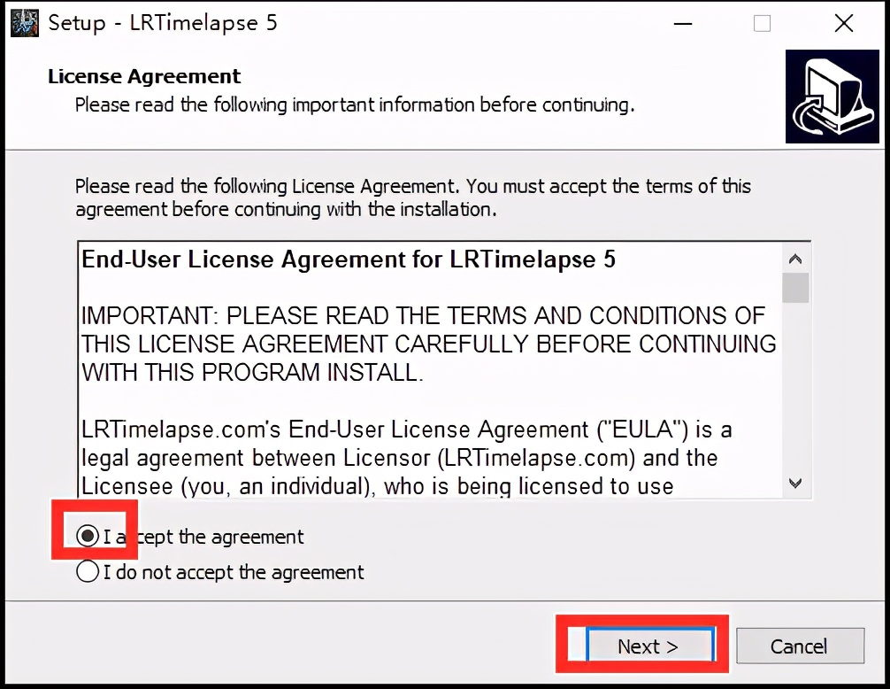Click the license text scrollbar thumb
890x689 pixels.
point(795,288)
